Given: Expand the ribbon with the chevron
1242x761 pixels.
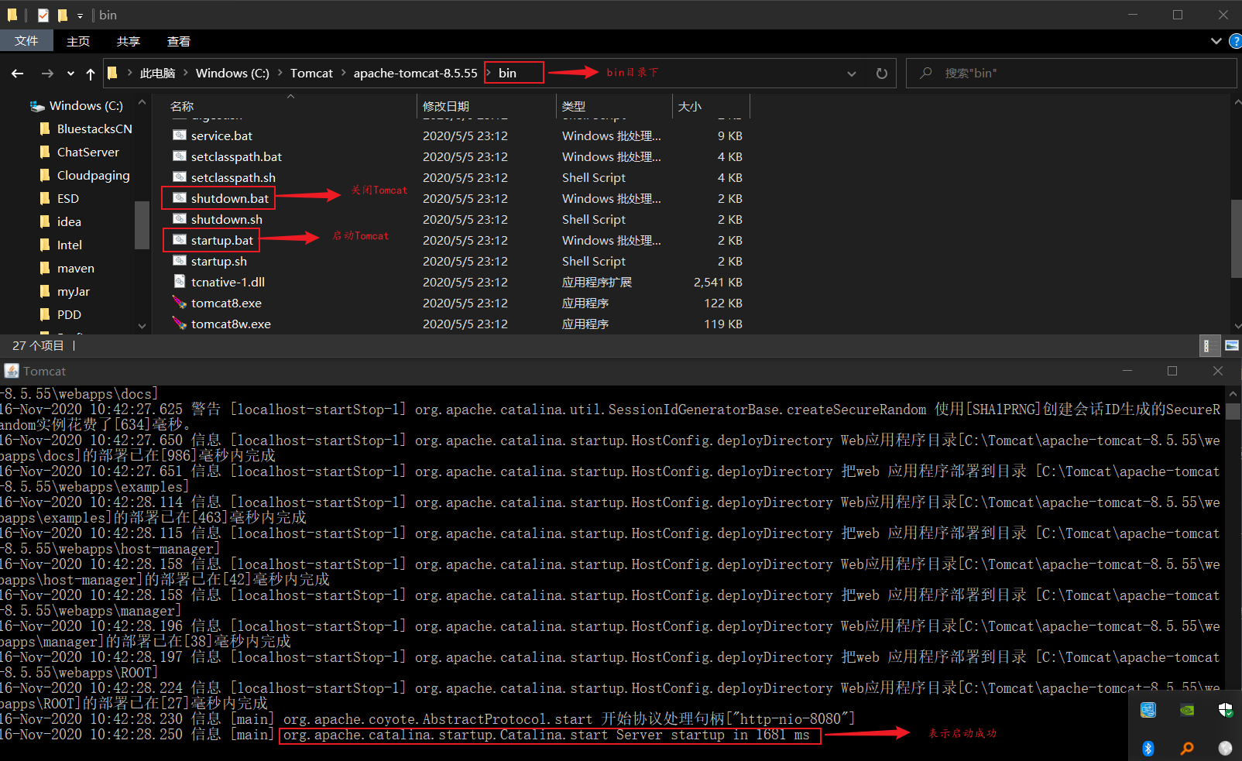Looking at the screenshot, I should (x=1216, y=41).
